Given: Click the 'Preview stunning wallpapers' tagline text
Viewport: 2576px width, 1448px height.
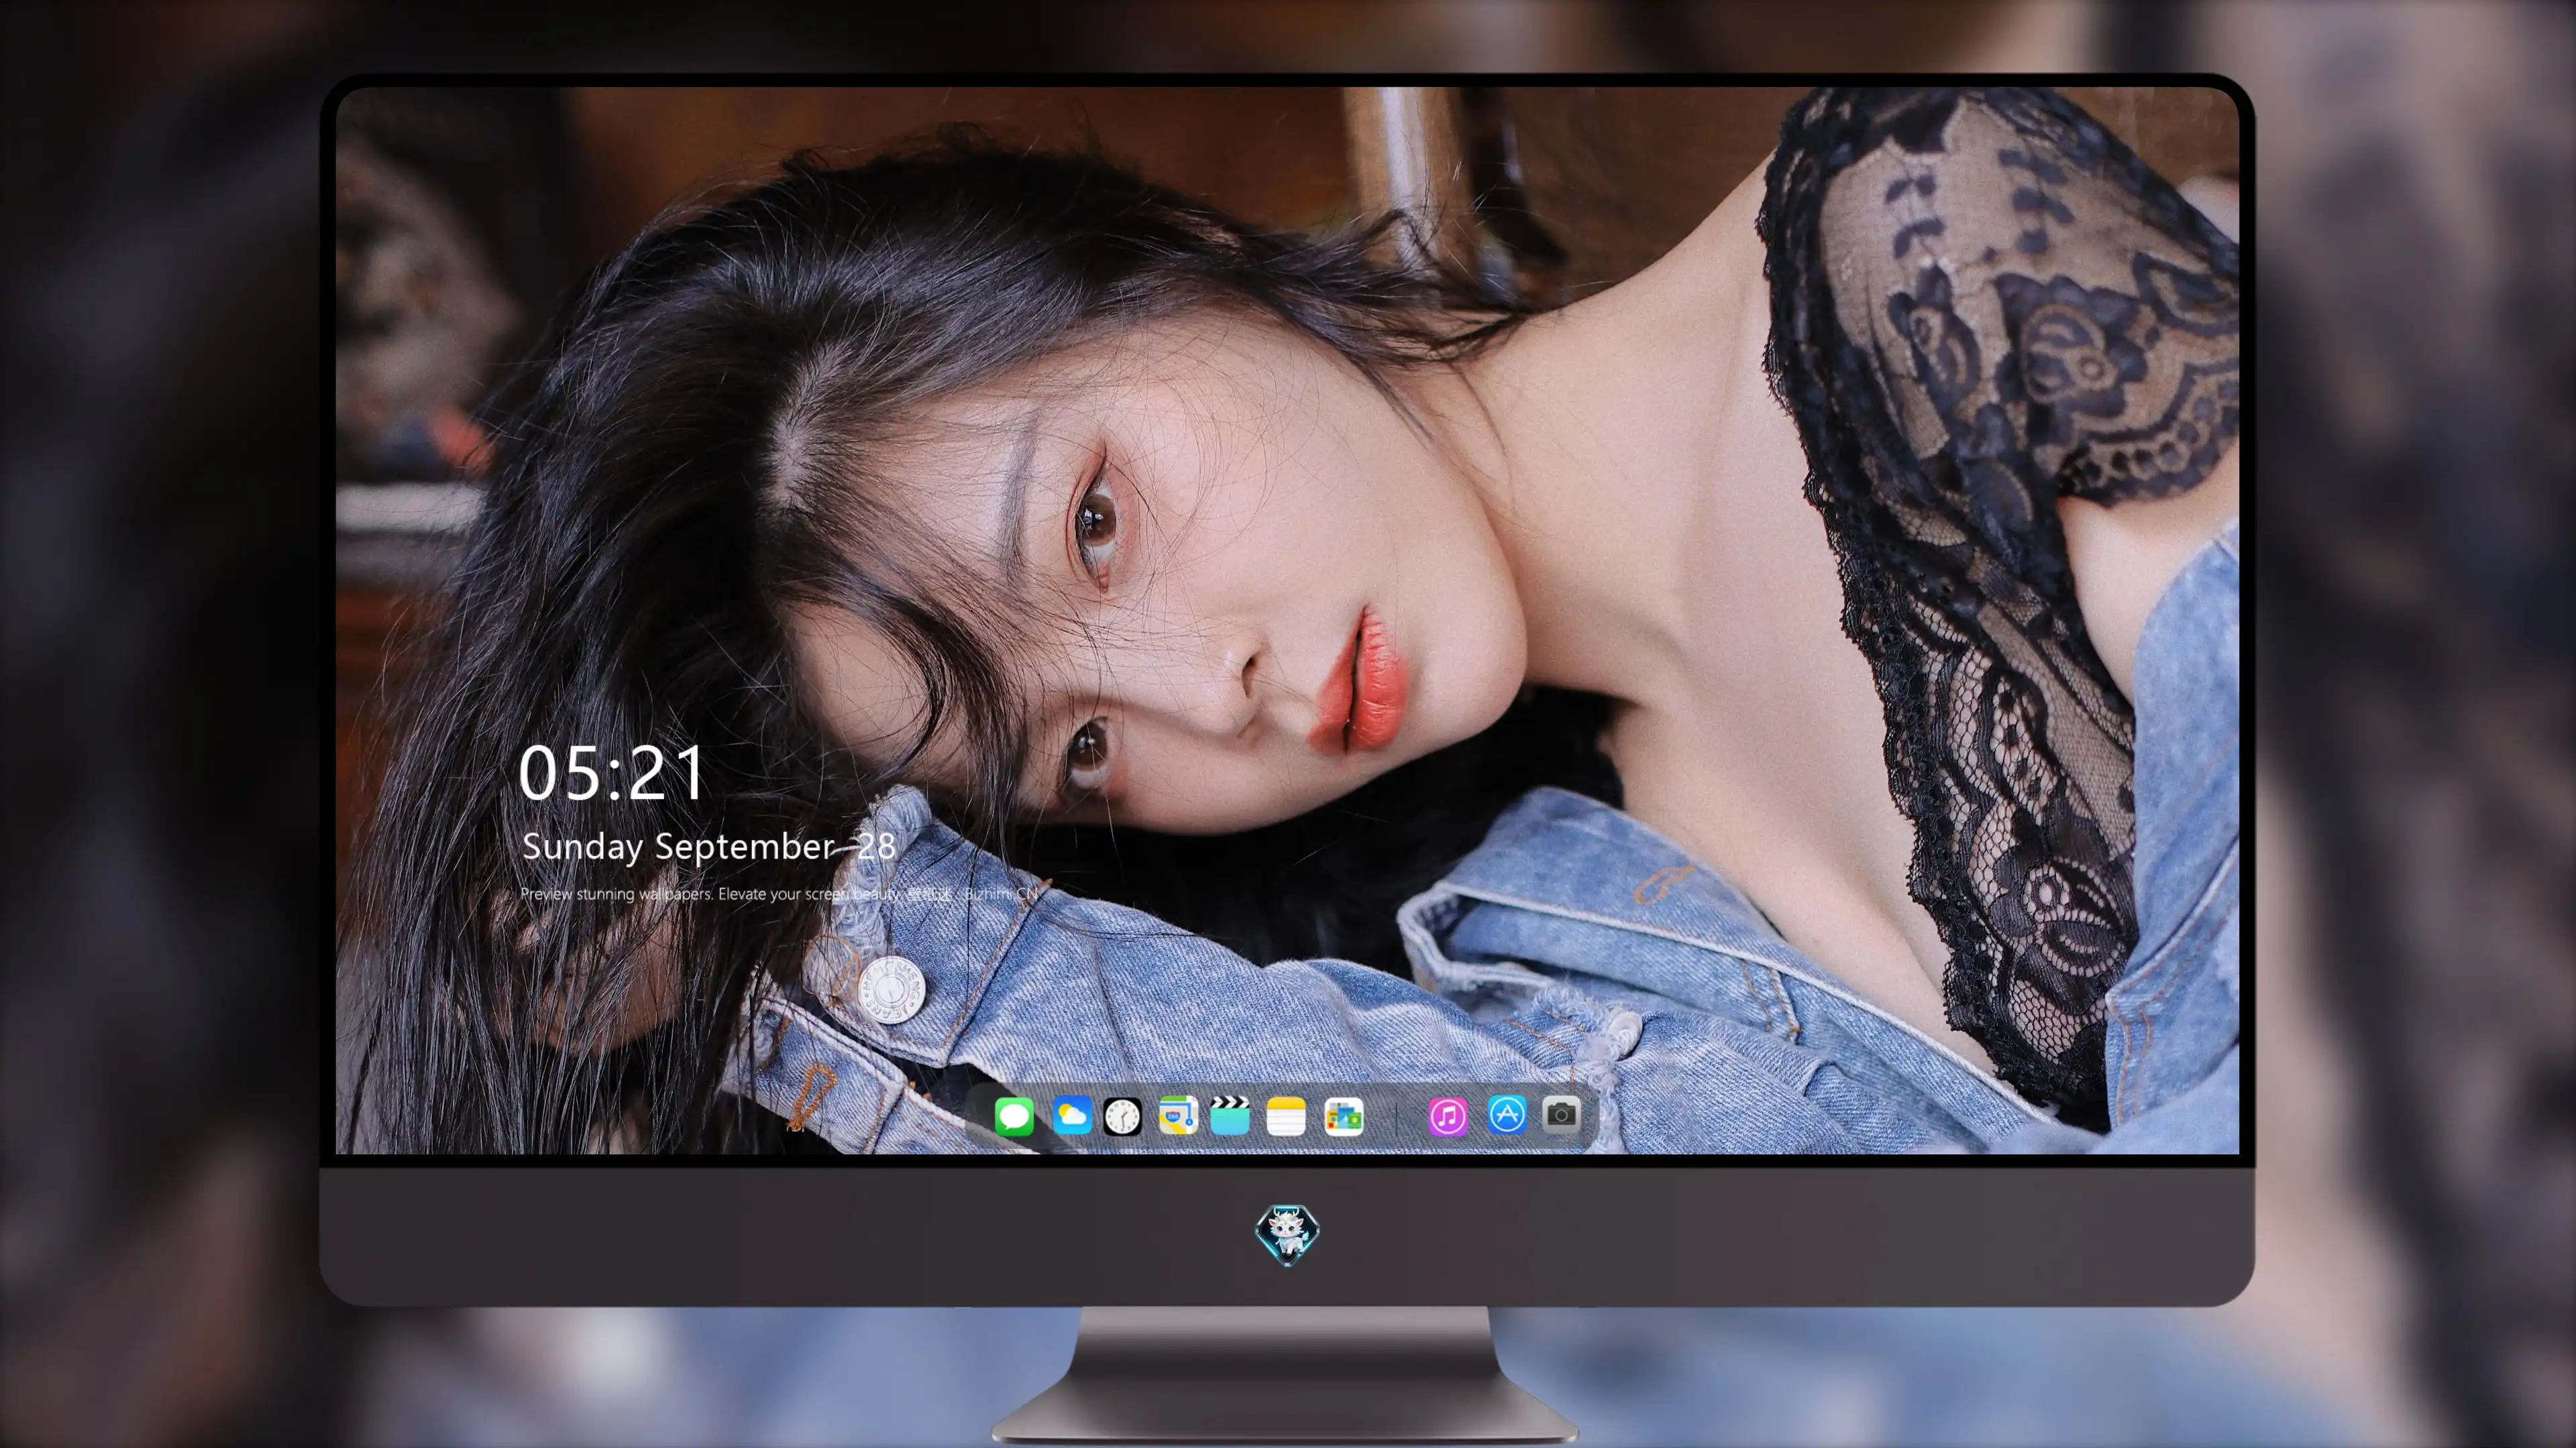Looking at the screenshot, I should pyautogui.click(x=778, y=894).
